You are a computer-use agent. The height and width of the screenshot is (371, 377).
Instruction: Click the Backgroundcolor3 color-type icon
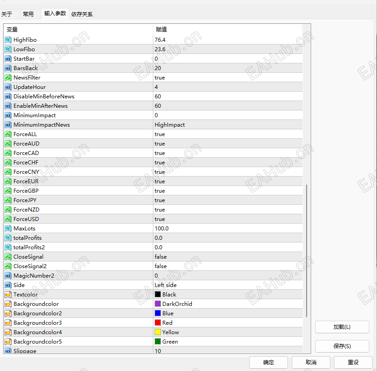click(x=8, y=323)
